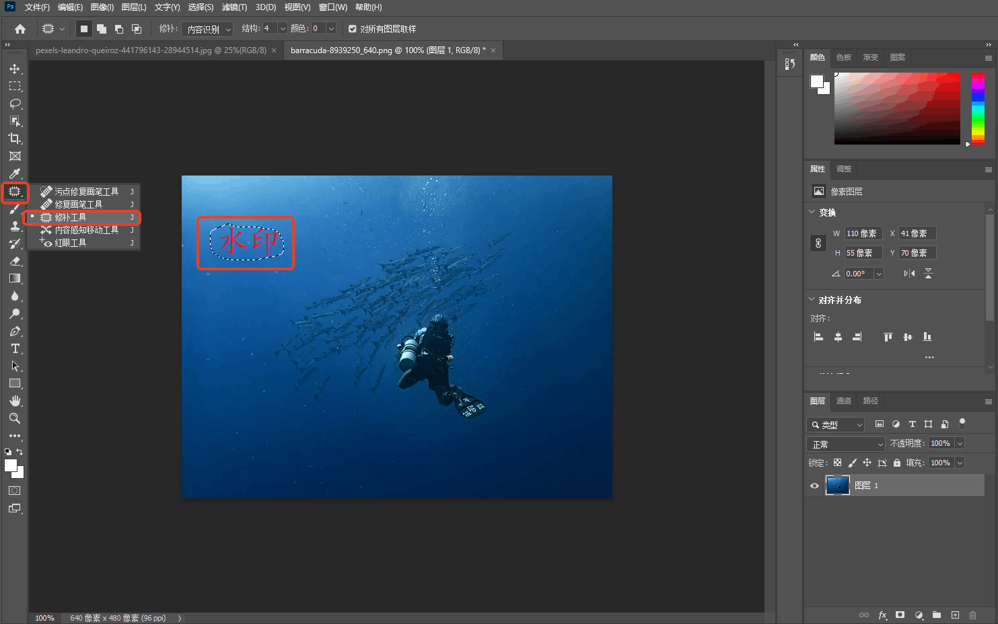The width and height of the screenshot is (998, 624).
Task: Select the Lasso tool
Action: (x=15, y=104)
